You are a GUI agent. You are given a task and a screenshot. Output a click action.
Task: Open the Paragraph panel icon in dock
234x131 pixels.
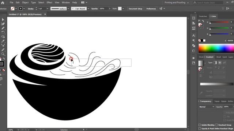coord(194,40)
